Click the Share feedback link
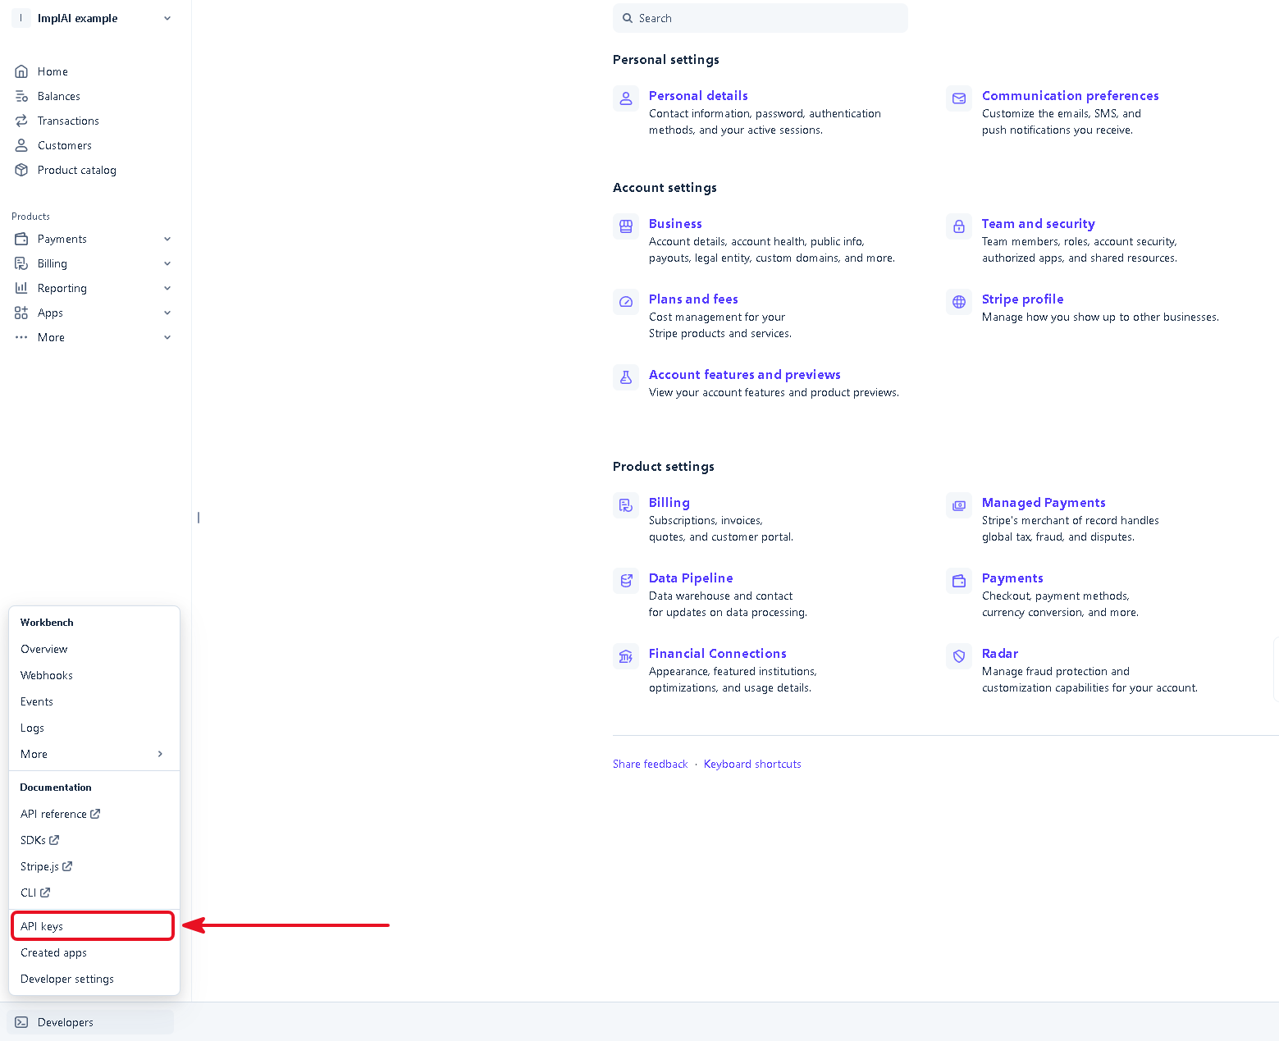 pos(651,764)
